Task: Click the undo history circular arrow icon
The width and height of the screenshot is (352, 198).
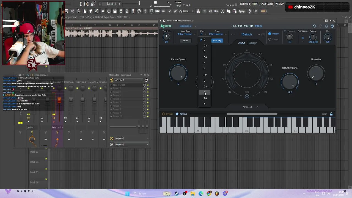Action: pyautogui.click(x=109, y=11)
